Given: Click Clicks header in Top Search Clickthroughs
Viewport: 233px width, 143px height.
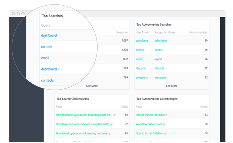Looking at the screenshot, I should (124, 107).
